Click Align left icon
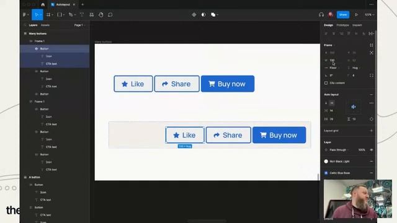Screen dimensions: 397x223 326,33
